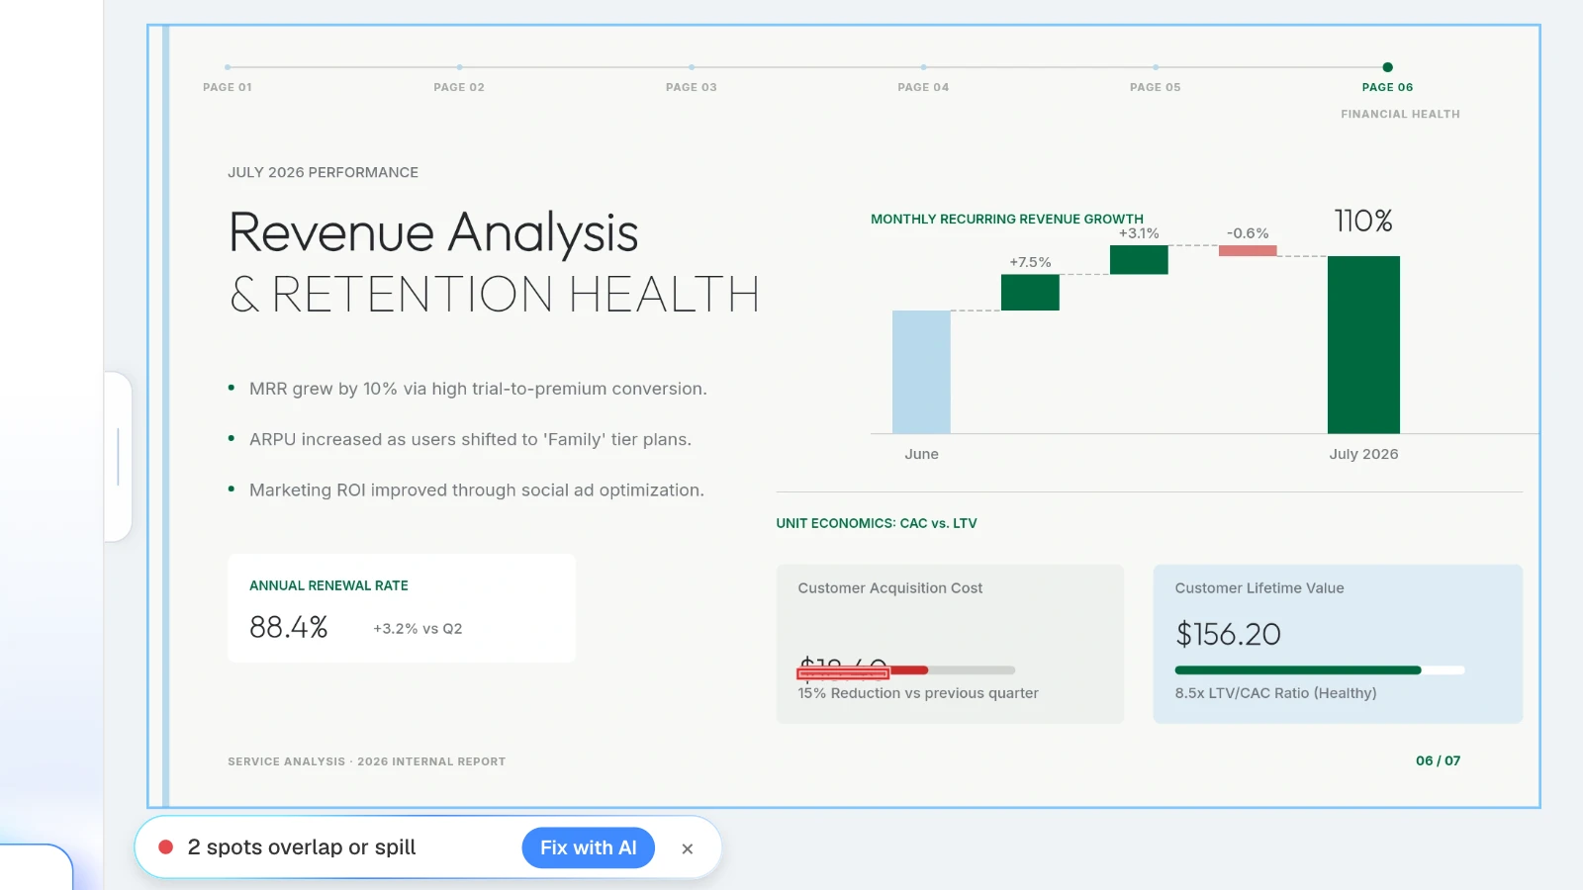Select the 06 / 07 page number
The image size is (1583, 890).
pyautogui.click(x=1438, y=760)
